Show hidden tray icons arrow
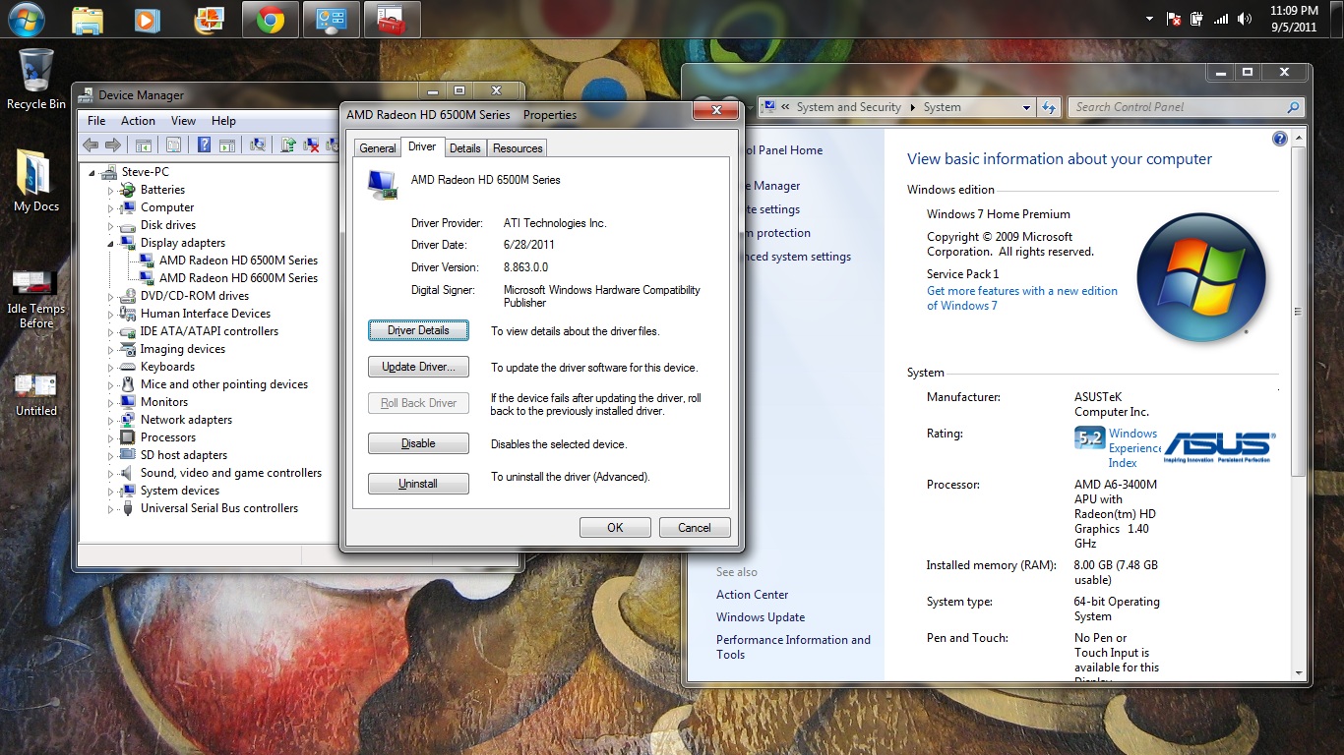The height and width of the screenshot is (755, 1344). click(1149, 19)
